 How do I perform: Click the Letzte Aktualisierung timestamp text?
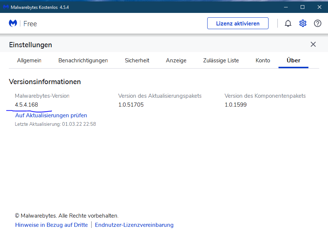click(55, 124)
